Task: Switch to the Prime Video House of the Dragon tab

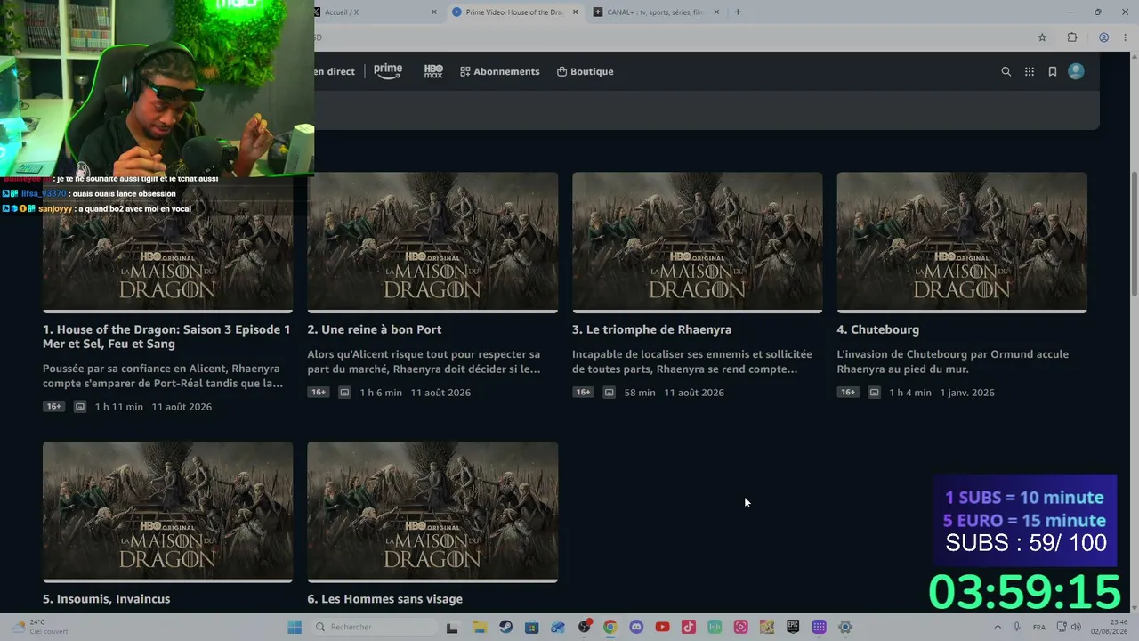Action: coord(514,12)
